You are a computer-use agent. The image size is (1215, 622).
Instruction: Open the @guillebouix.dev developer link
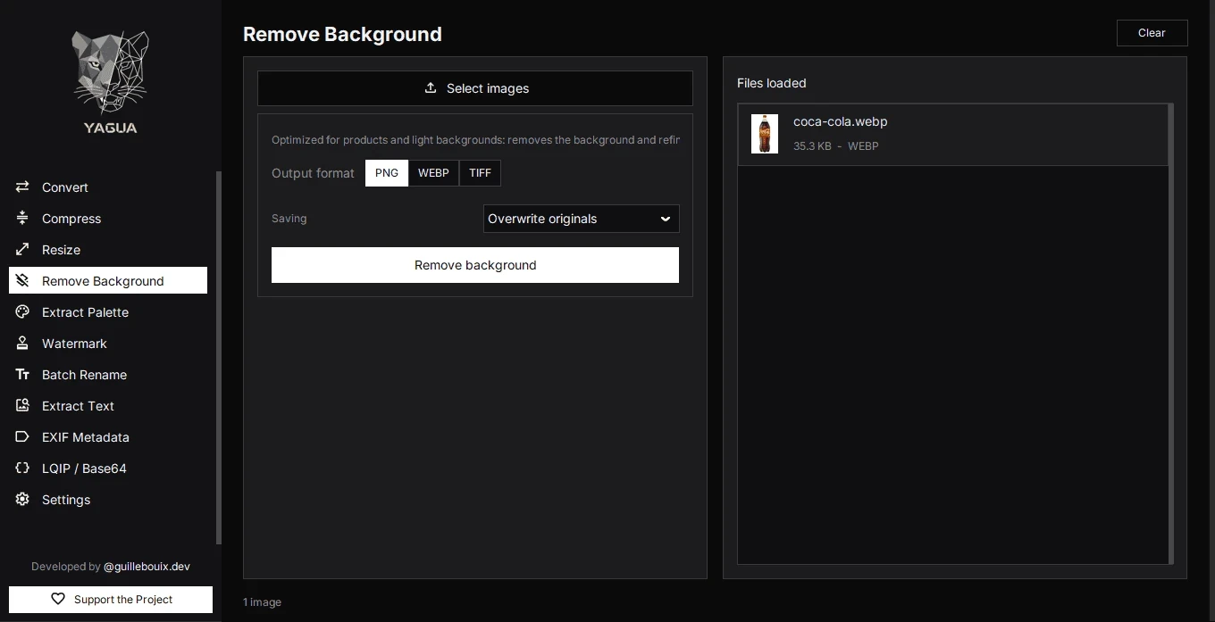147,567
